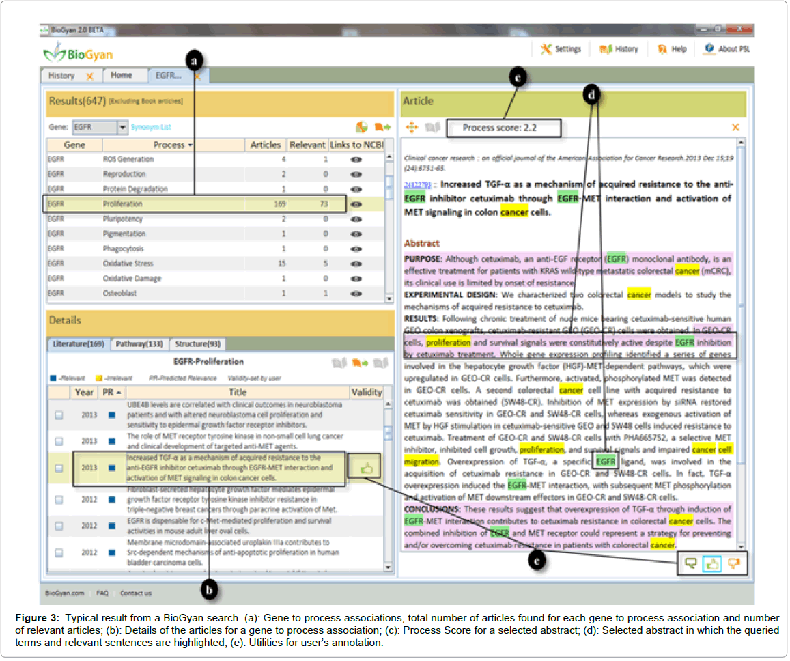790x661 pixels.
Task: Click the scroll-down arrow of Article scrollbar
Action: [741, 548]
